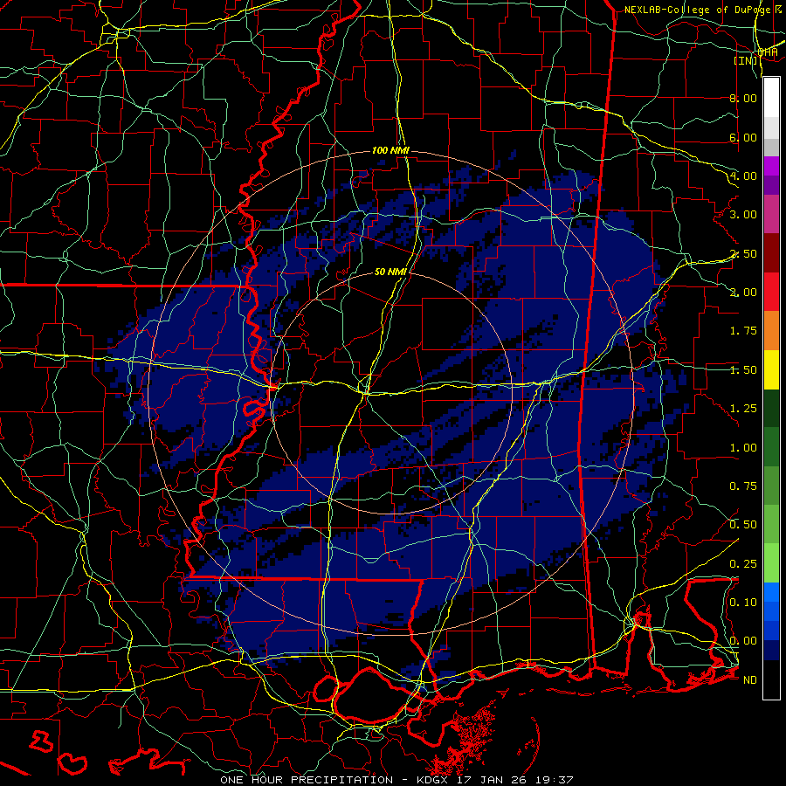Click the NEXLAB-College of DuPage credit text
786x786 pixels.
click(x=703, y=10)
